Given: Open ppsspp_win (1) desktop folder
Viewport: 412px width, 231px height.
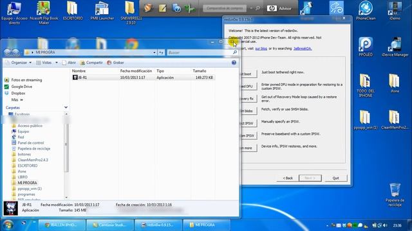Looking at the screenshot, I should [x=365, y=120].
